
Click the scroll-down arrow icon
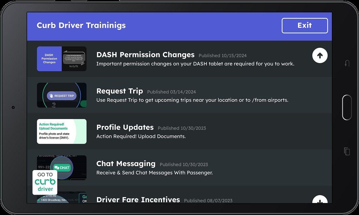point(320,200)
